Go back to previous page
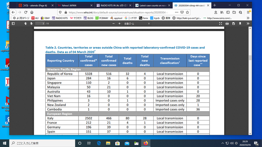 (x=13, y=12)
